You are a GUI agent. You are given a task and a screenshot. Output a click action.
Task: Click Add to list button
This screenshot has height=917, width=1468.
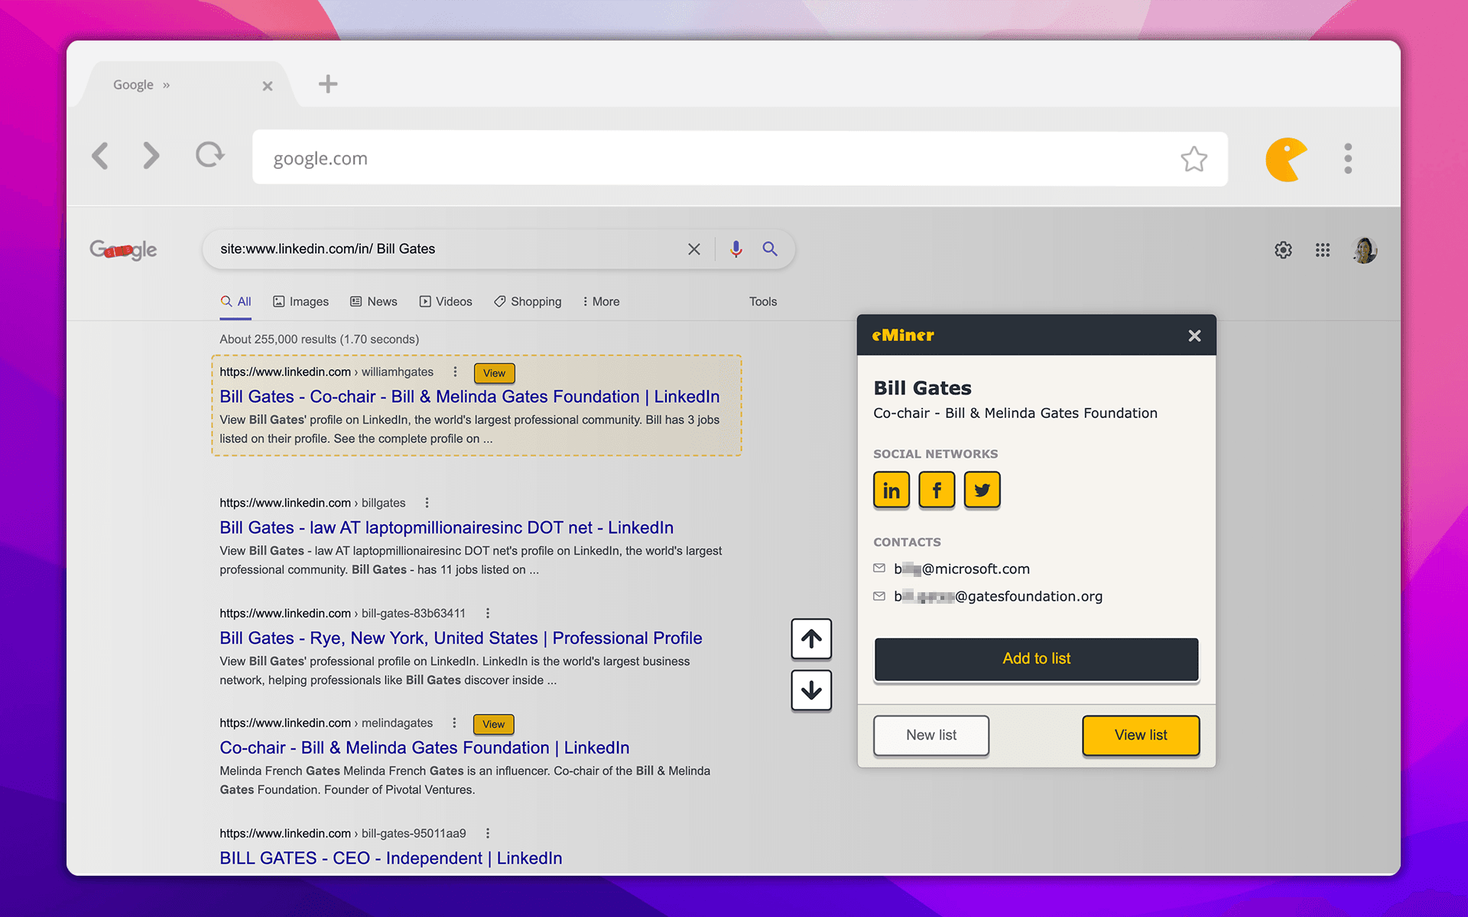(1036, 659)
